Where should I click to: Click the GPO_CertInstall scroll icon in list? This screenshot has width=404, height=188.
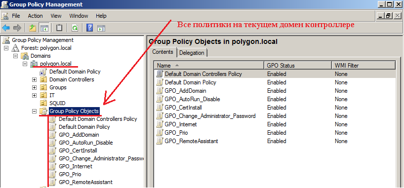pos(160,108)
